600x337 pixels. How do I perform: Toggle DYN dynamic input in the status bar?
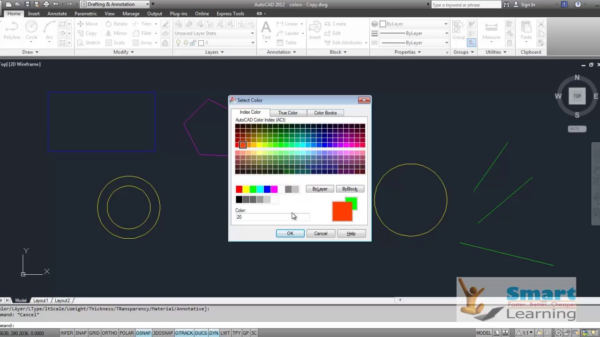tap(214, 333)
